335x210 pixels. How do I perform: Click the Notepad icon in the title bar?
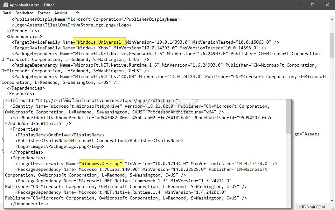[x=5, y=5]
